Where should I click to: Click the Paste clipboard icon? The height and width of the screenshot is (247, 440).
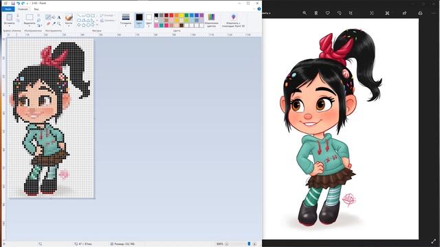point(9,17)
